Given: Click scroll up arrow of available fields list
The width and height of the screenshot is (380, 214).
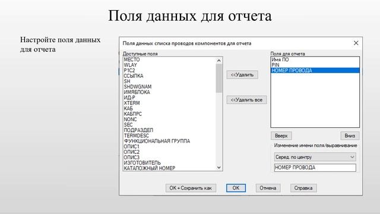Looking at the screenshot, I should tap(219, 61).
